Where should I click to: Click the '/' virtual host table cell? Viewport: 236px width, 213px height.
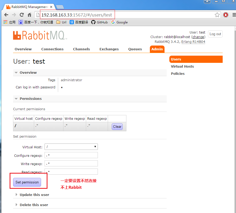coord(24,126)
